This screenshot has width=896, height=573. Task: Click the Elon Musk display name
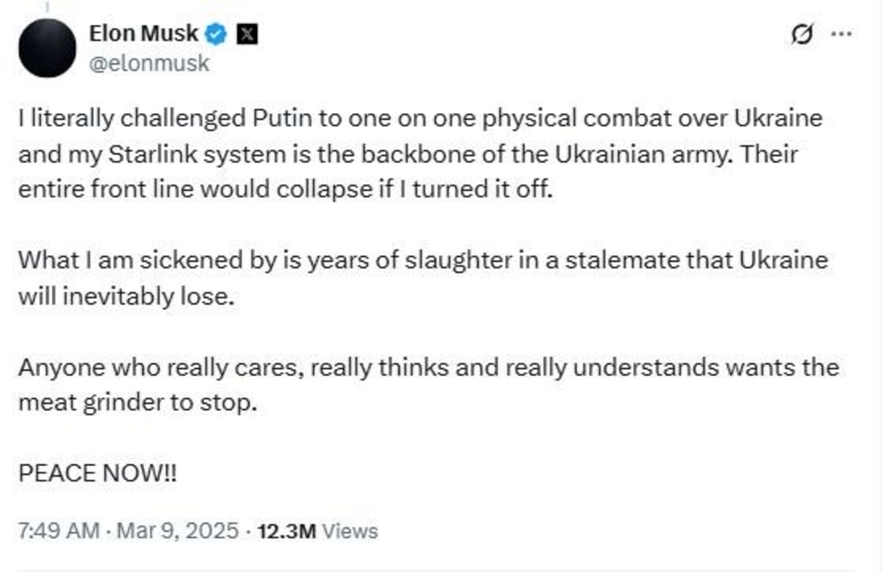click(143, 33)
